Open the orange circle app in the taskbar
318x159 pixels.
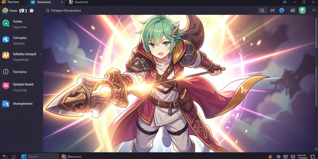pos(64,157)
